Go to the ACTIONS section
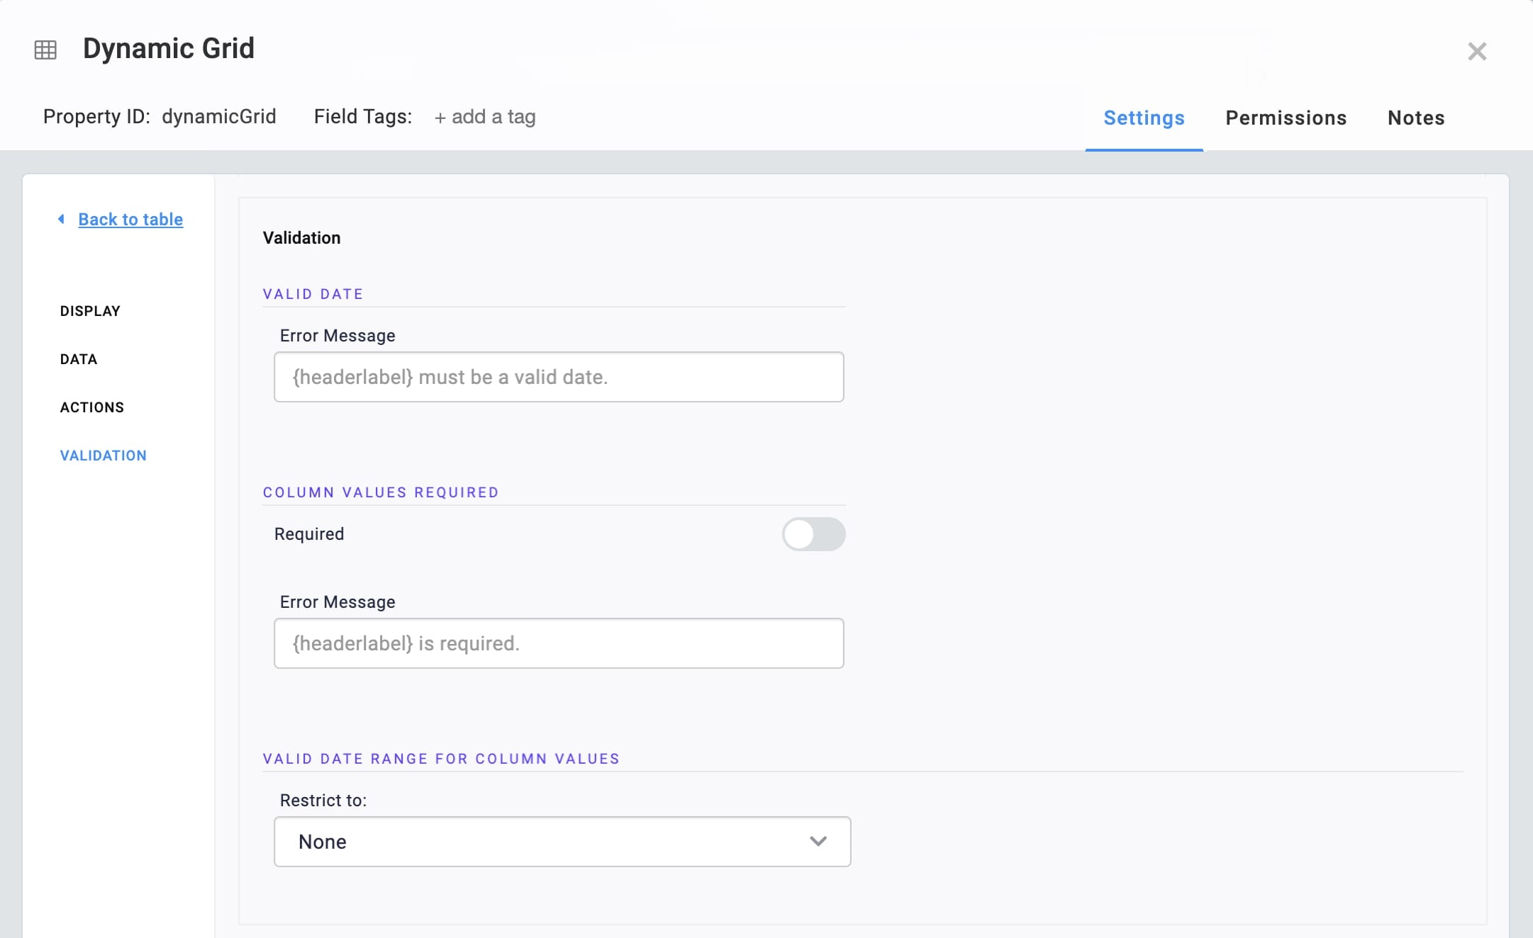Viewport: 1533px width, 938px height. 92,407
